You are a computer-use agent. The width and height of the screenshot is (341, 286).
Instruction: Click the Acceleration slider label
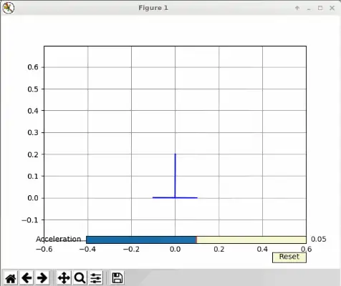tap(59, 239)
